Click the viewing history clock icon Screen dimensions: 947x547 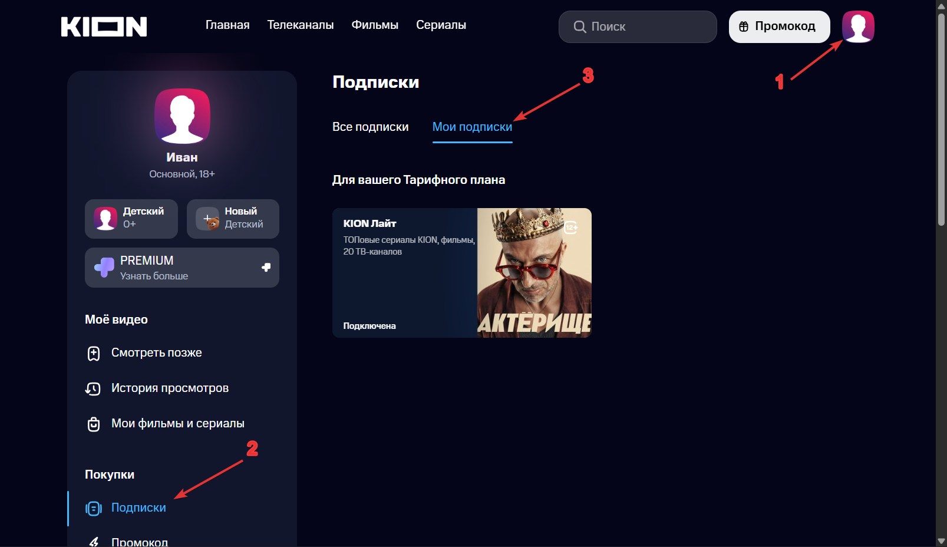[x=93, y=388]
